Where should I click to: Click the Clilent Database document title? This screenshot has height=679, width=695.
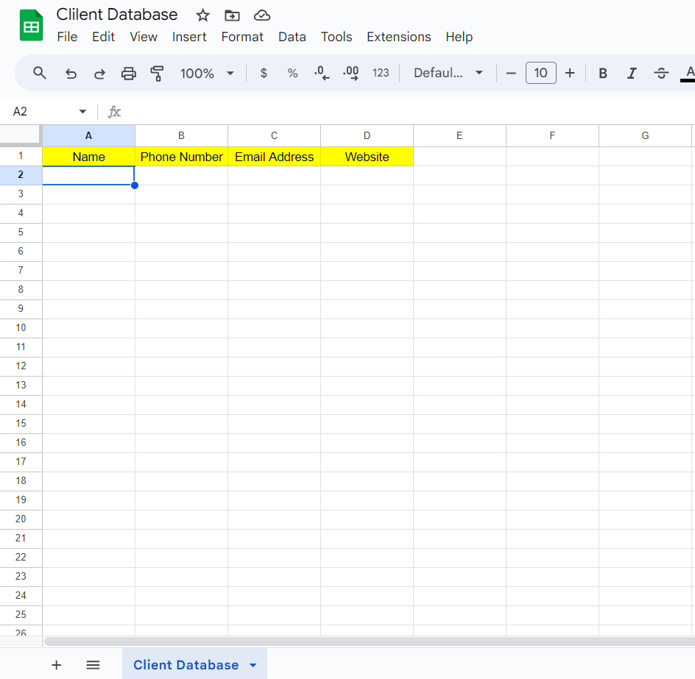[x=117, y=15]
